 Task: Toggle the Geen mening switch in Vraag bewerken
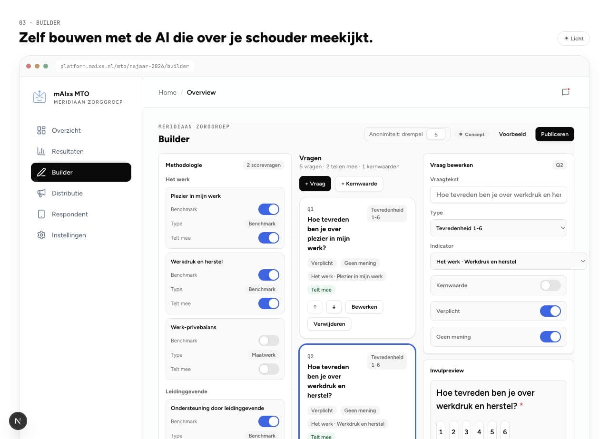pyautogui.click(x=550, y=337)
